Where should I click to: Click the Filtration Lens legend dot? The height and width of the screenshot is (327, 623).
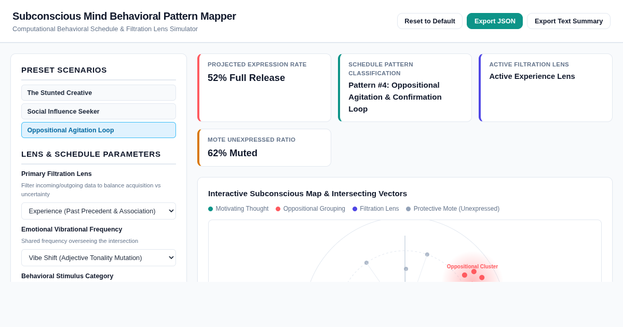click(355, 209)
